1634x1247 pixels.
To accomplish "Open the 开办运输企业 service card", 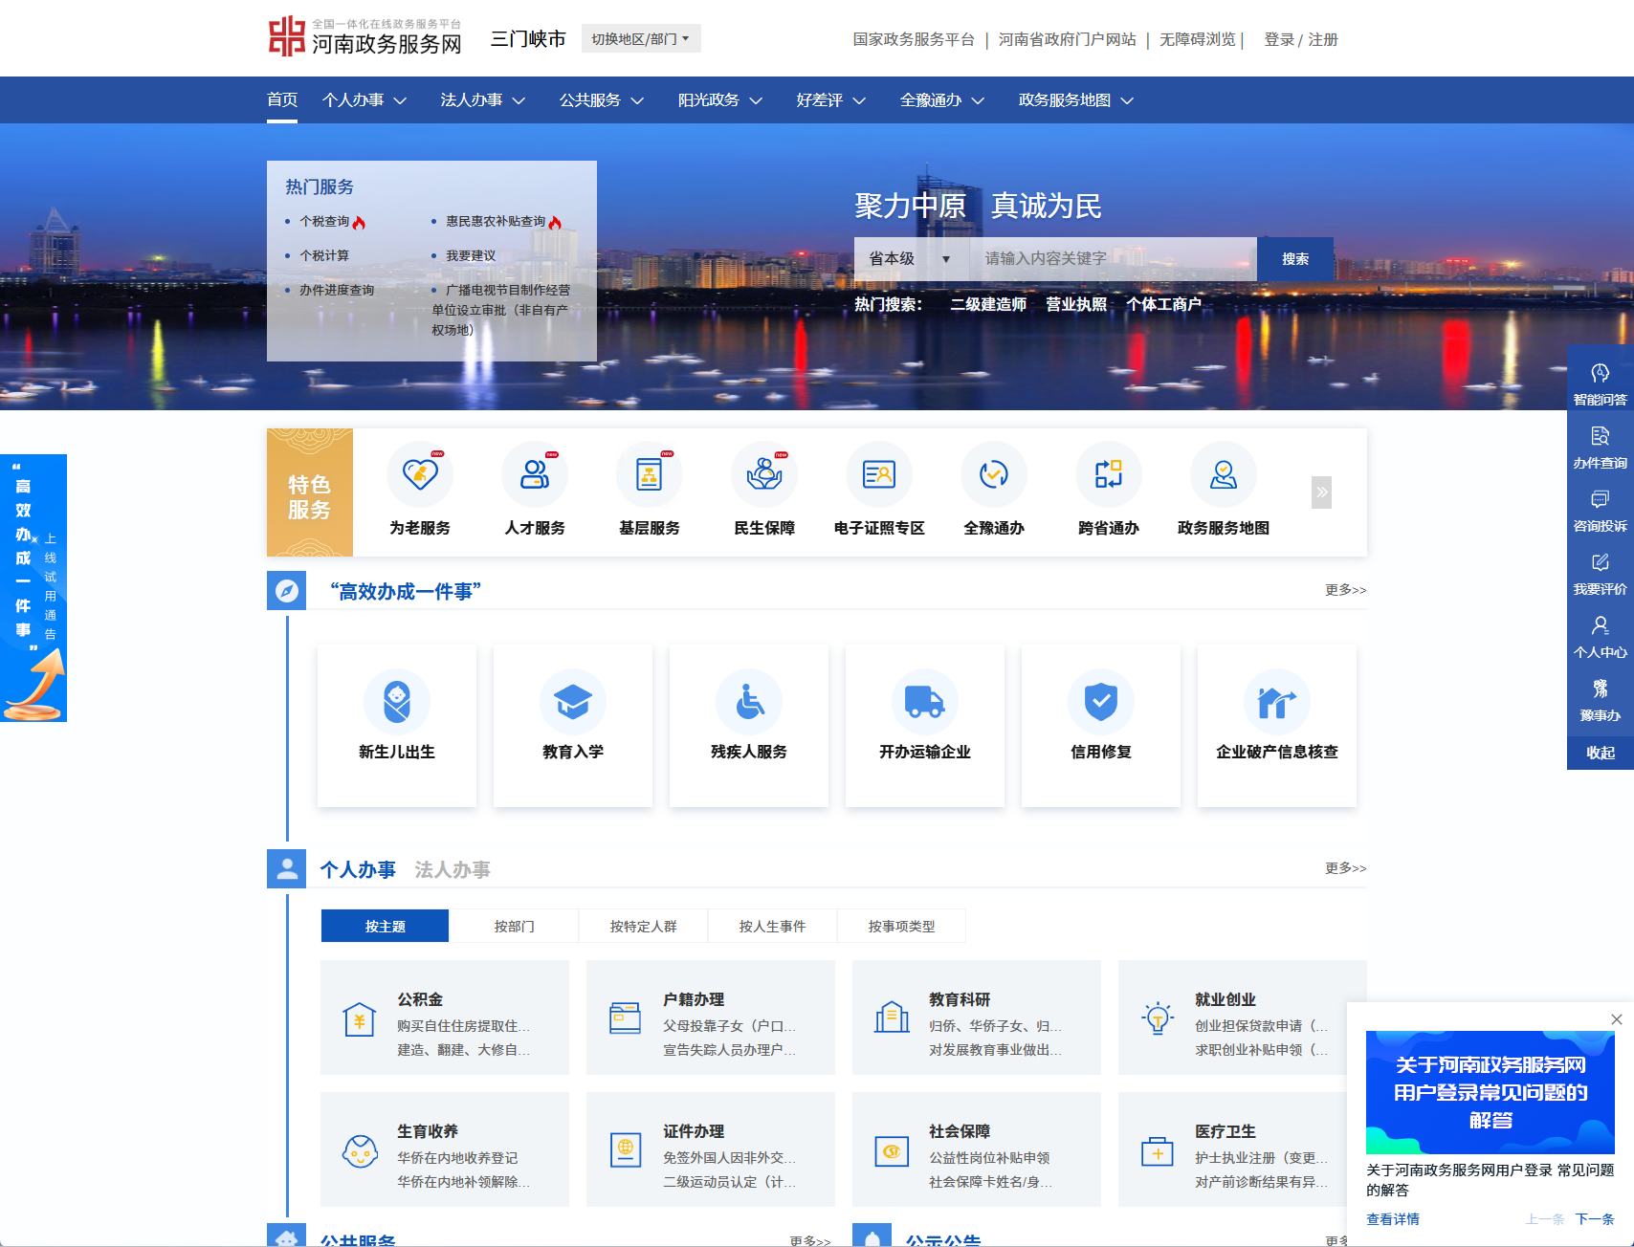I will click(x=925, y=726).
